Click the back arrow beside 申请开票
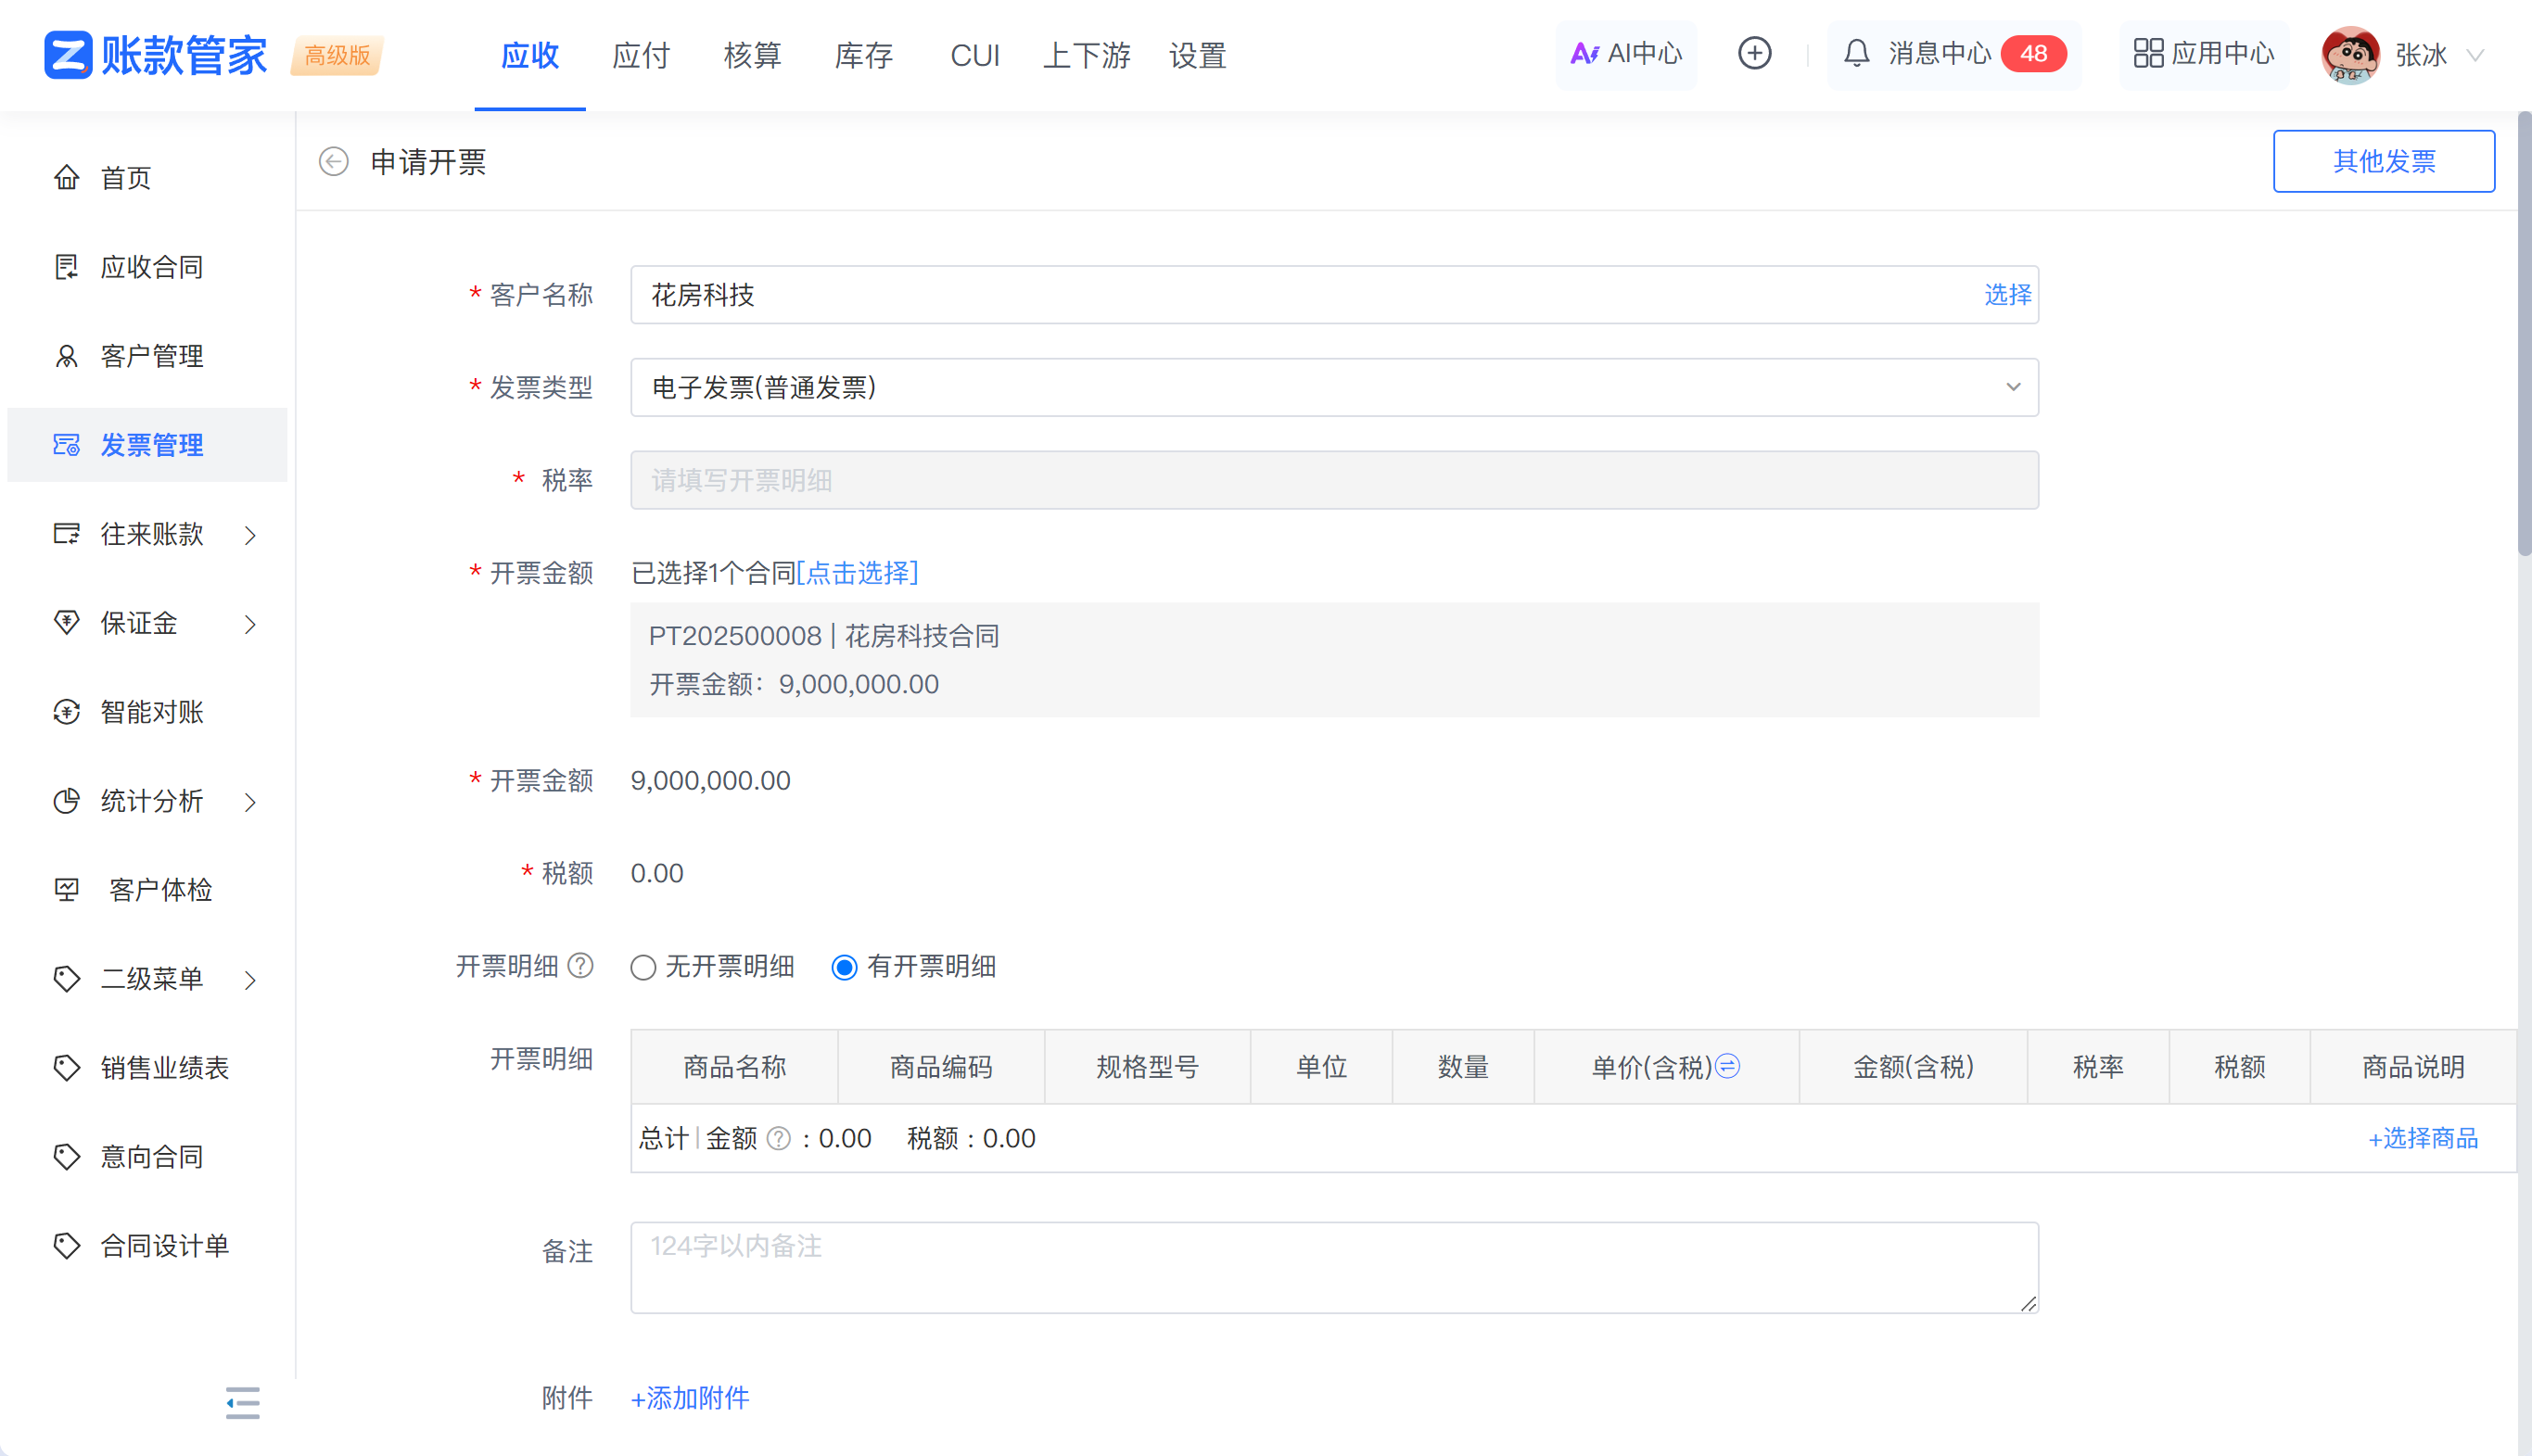Image resolution: width=2532 pixels, height=1456 pixels. coord(333,161)
